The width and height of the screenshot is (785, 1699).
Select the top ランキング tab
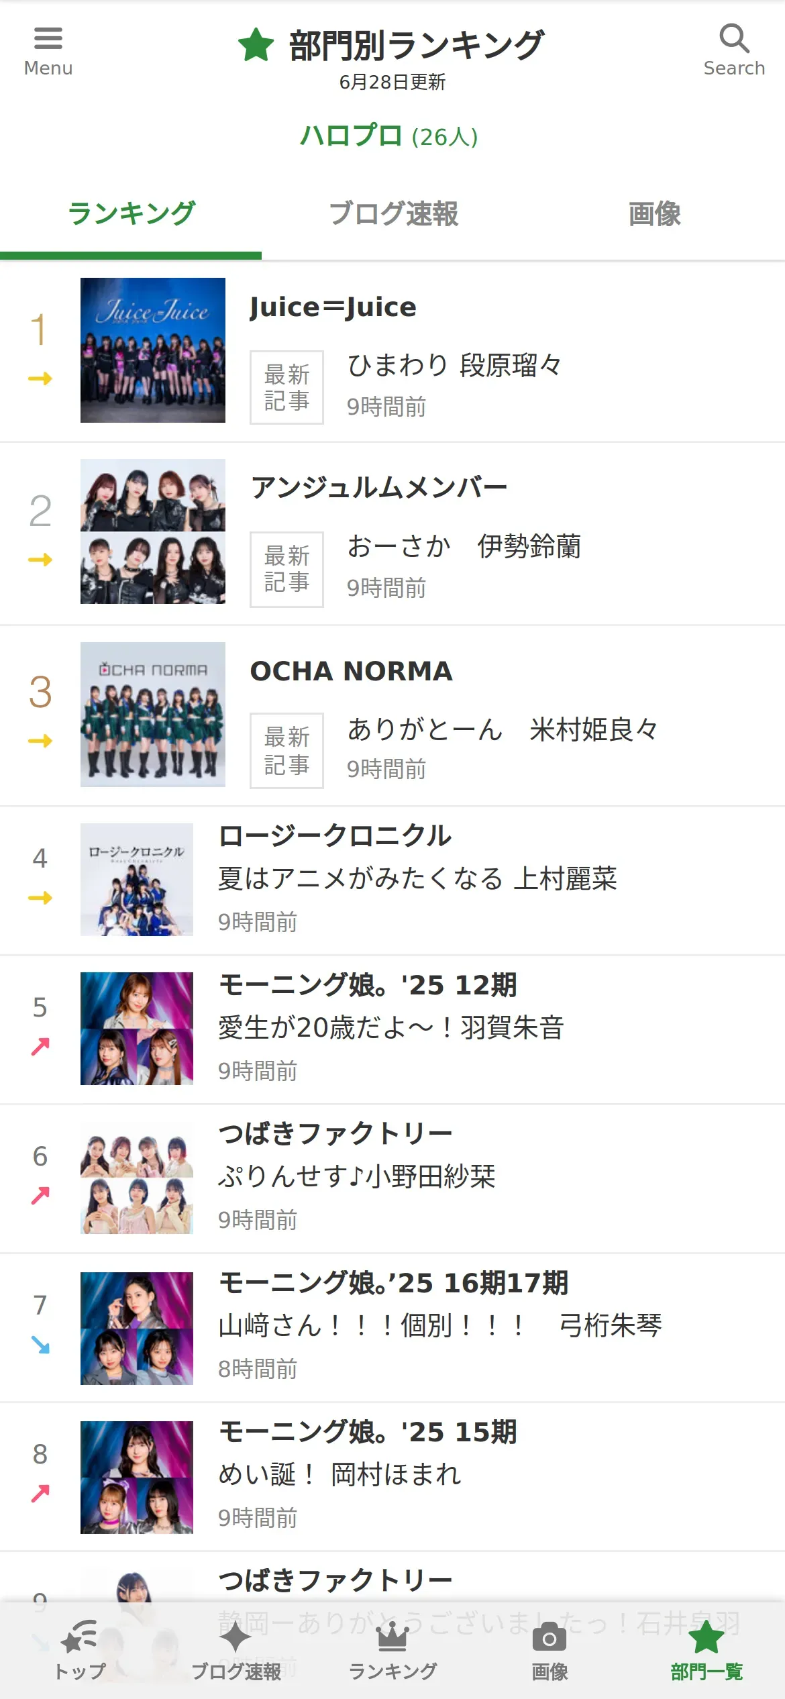click(x=131, y=214)
